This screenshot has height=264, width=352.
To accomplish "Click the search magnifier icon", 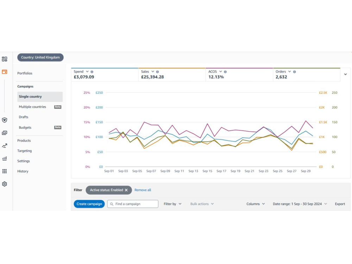I will click(112, 204).
